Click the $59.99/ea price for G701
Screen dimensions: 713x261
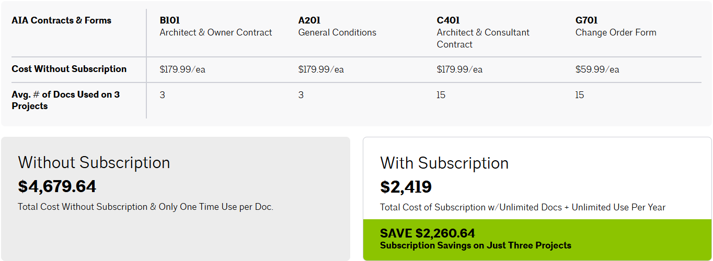pos(597,69)
